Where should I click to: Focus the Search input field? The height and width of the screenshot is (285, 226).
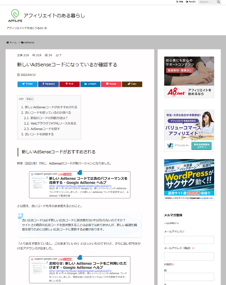(207, 2)
